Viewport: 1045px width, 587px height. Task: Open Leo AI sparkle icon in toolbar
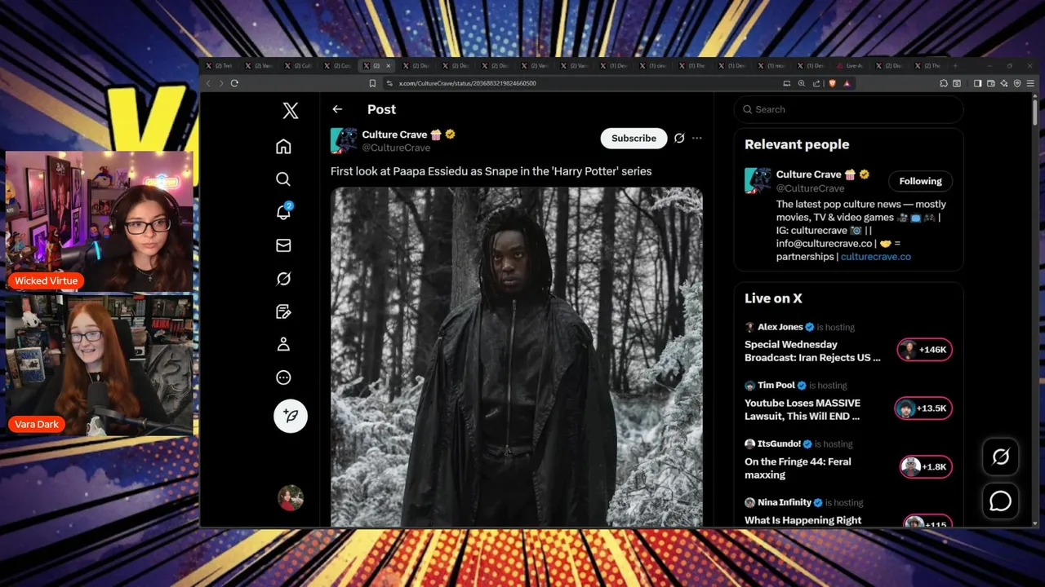click(1004, 83)
